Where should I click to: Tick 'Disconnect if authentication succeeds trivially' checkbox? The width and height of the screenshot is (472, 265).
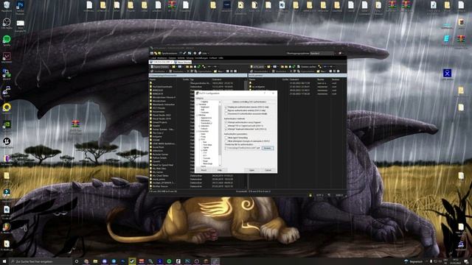[x=226, y=113]
